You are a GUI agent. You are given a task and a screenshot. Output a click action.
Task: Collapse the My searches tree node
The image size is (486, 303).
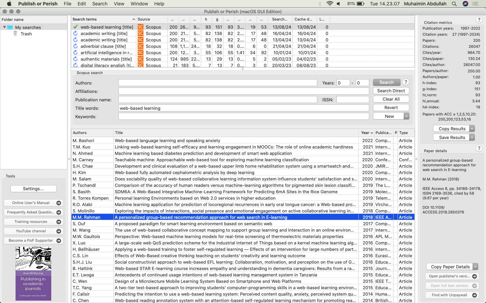point(4,27)
